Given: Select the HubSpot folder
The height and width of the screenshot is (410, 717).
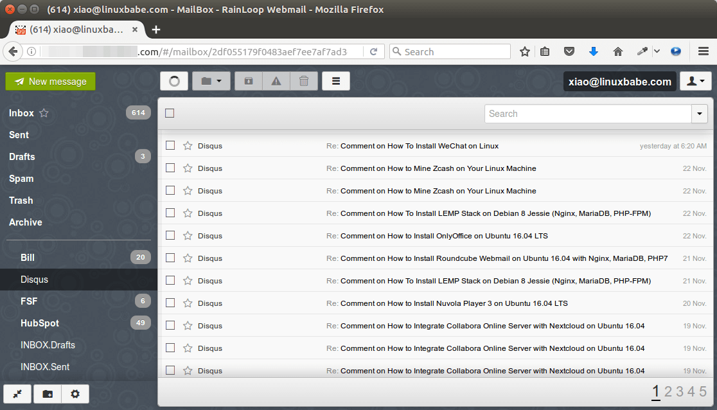Looking at the screenshot, I should pyautogui.click(x=40, y=323).
